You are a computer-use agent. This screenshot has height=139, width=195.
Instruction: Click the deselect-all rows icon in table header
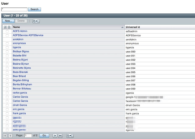pos(9,27)
